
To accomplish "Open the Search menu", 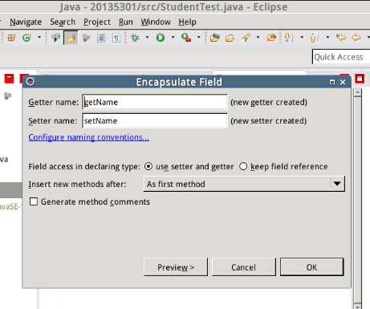I will pos(63,22).
